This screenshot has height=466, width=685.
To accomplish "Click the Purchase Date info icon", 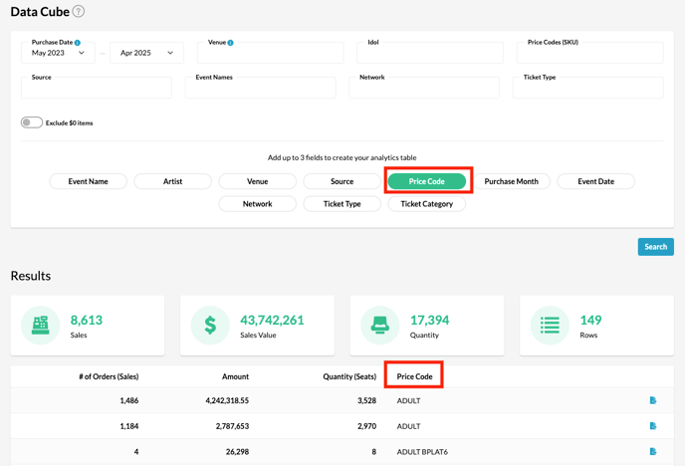I will (78, 43).
